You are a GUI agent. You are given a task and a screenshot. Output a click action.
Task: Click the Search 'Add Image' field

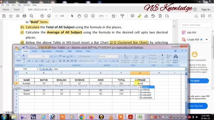196,25
